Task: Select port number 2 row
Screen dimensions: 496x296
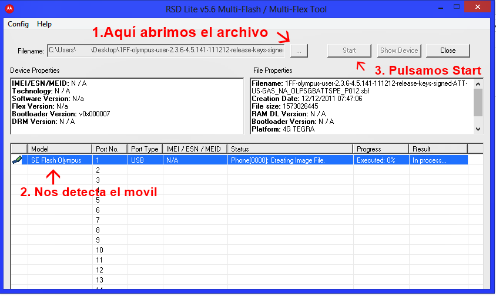Action: point(247,170)
